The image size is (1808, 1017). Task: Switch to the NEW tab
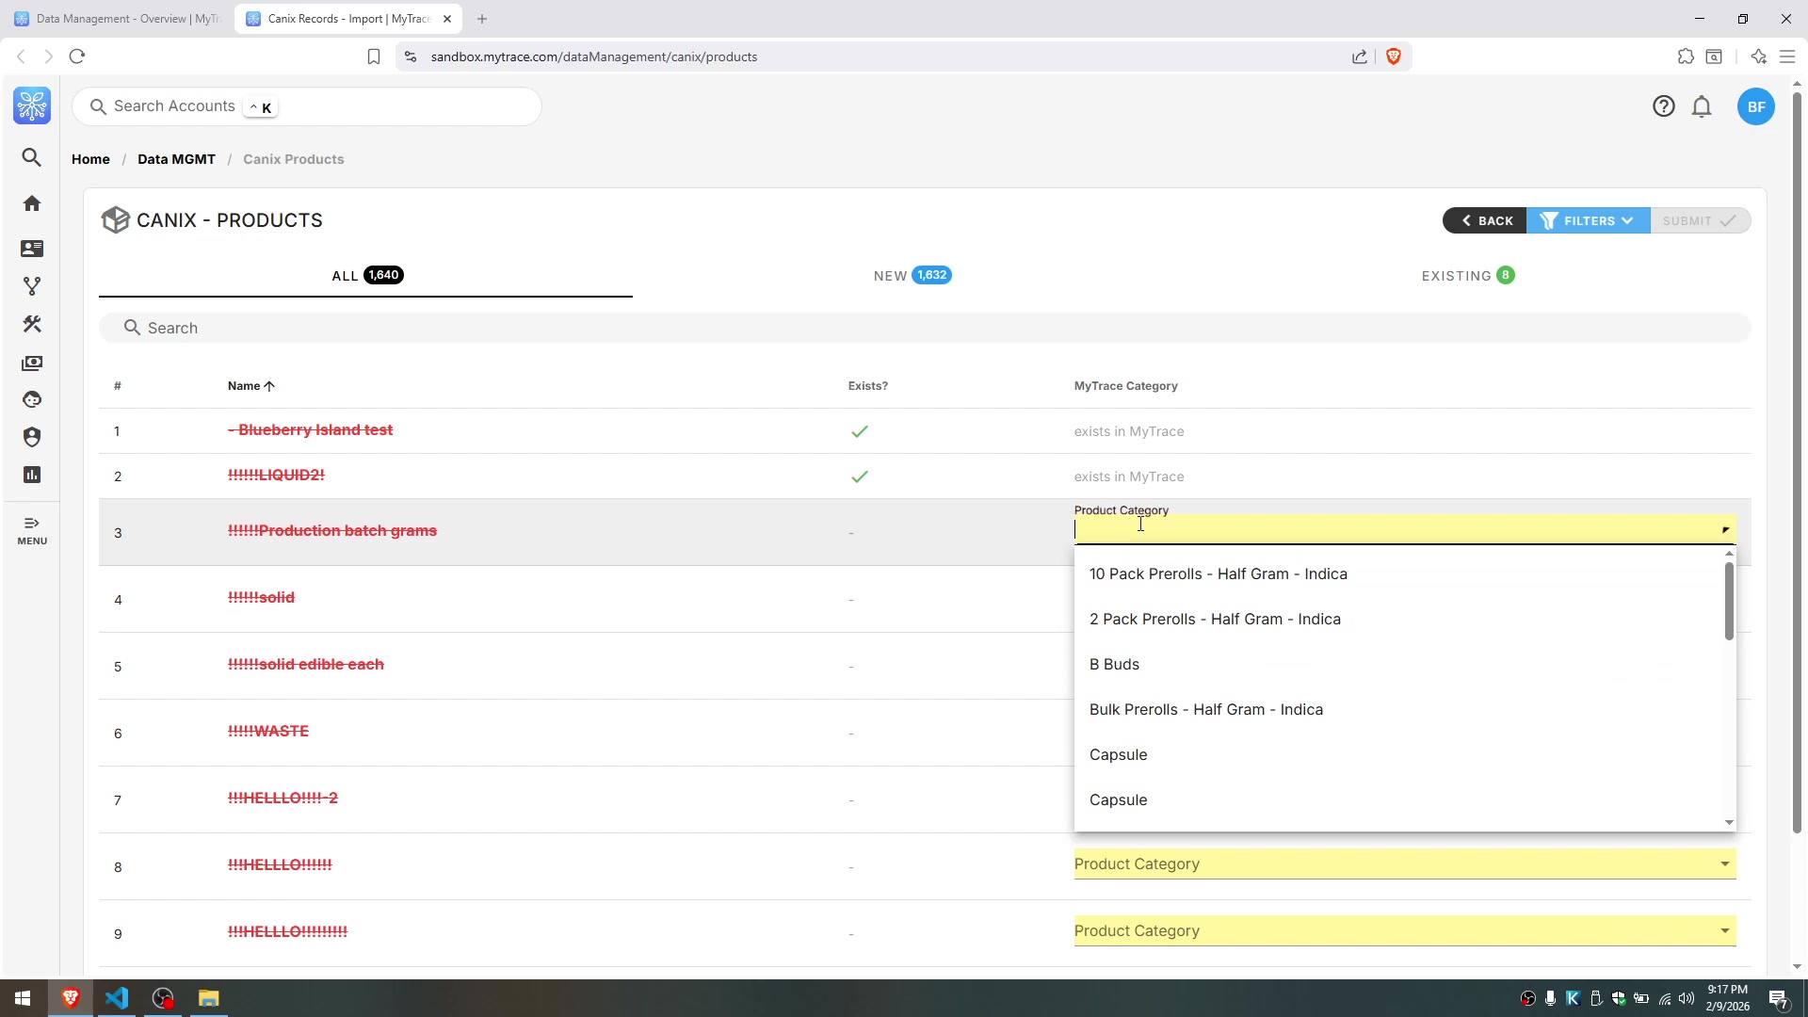[x=912, y=275]
